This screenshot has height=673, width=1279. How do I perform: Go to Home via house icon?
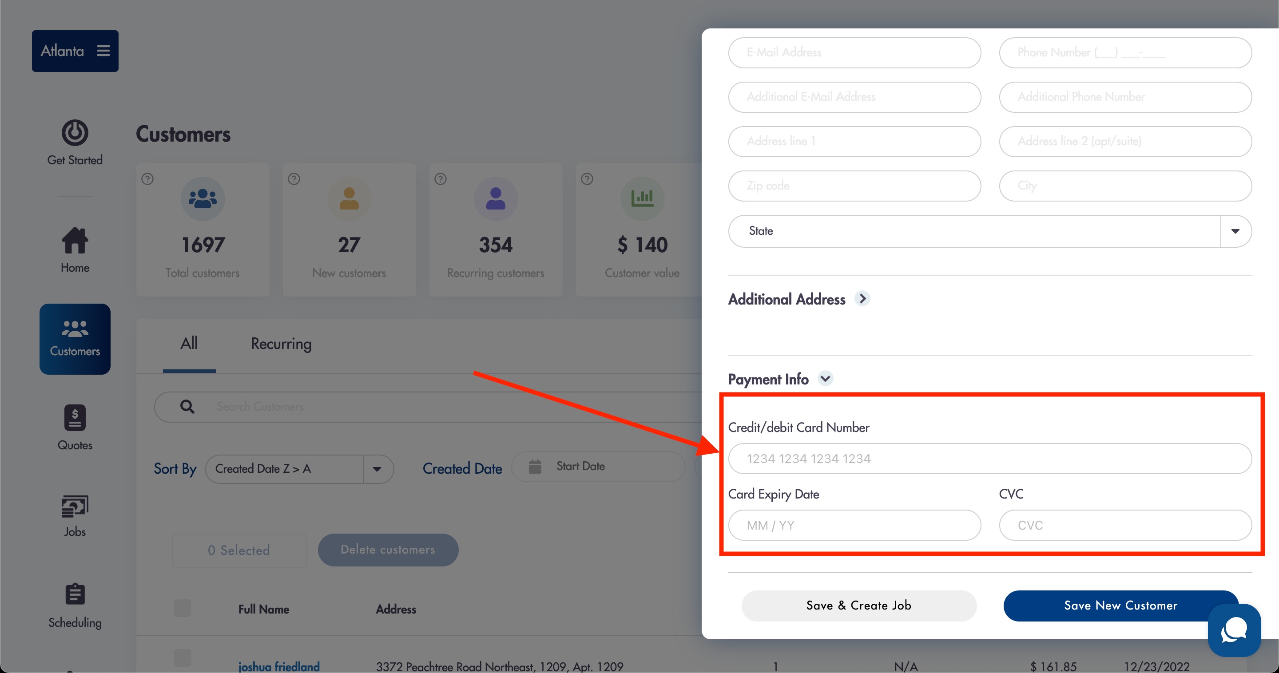[x=75, y=240]
